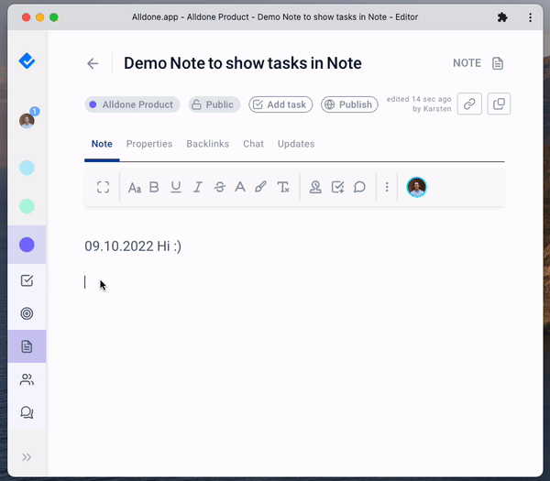Screen dimensions: 550x481
Task: Switch to the Chat tab
Action: click(x=253, y=144)
